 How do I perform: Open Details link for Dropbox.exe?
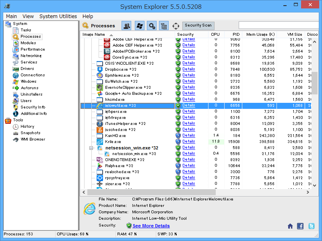point(189,69)
